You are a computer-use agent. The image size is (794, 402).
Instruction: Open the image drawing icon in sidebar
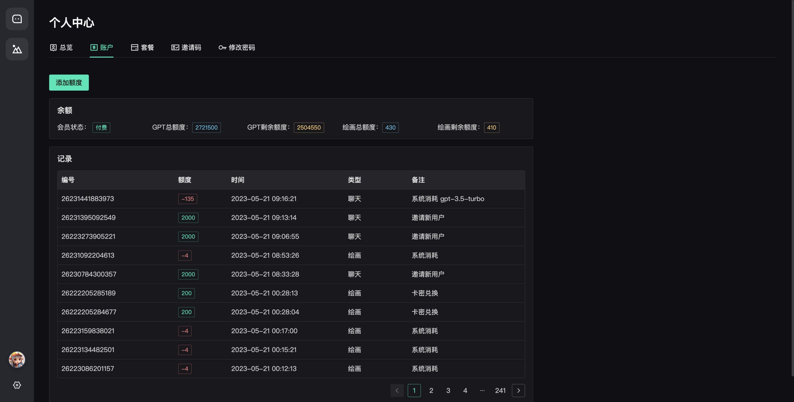(x=17, y=49)
